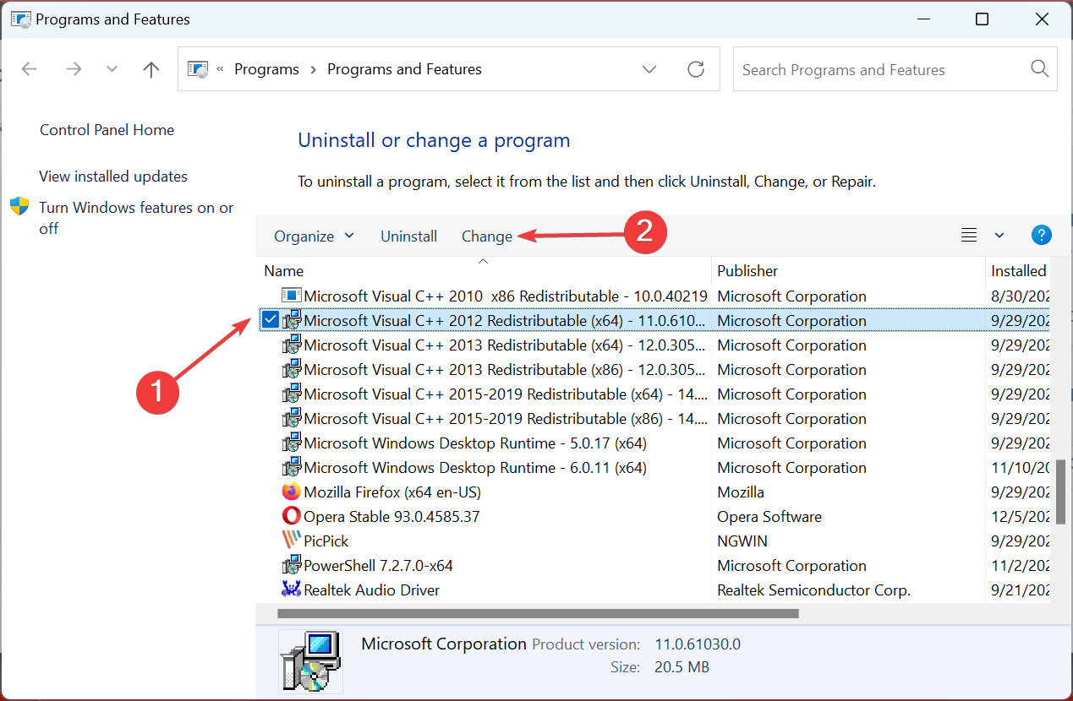Click the Visual C++ 2013 x64 installer icon

tap(291, 345)
